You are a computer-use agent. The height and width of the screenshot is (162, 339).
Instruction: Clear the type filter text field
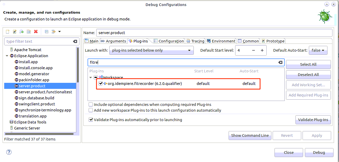(x=75, y=41)
